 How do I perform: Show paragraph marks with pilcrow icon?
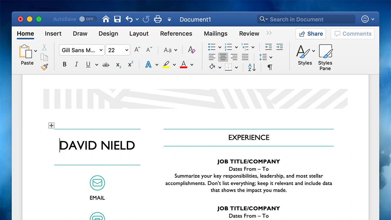[x=269, y=67]
